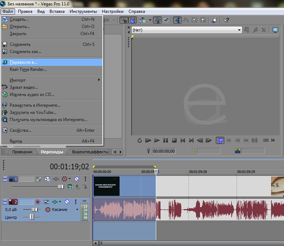284x246 pixels.
Task: Click video track 1 compositing mode icon
Action: [x=70, y=187]
